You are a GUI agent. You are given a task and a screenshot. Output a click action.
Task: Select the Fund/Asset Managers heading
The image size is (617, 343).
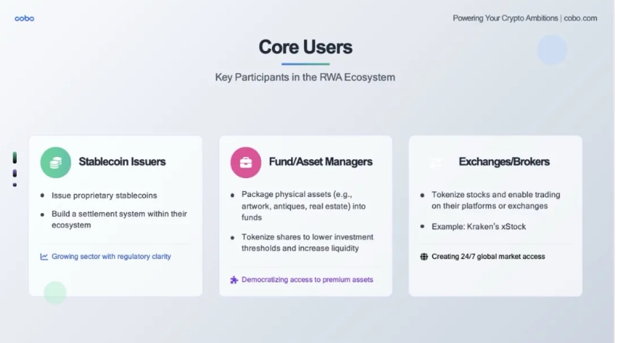click(x=321, y=161)
